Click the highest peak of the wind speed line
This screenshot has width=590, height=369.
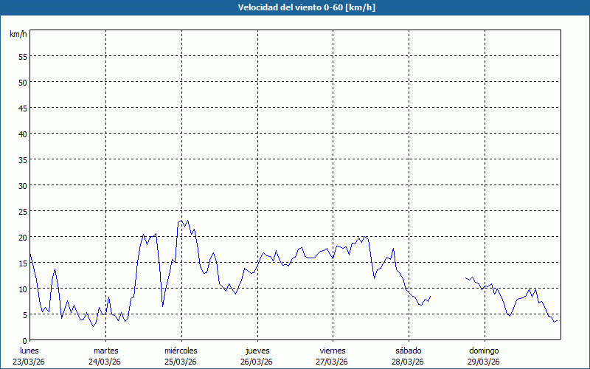[187, 220]
